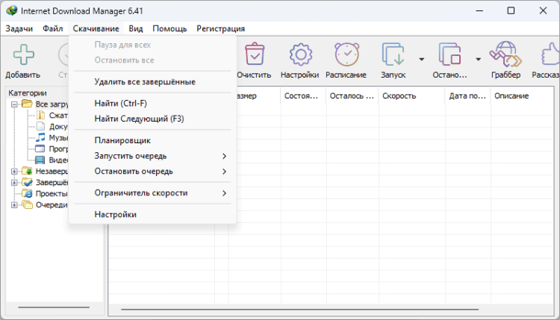Click the Start queue toolbar icon

pyautogui.click(x=393, y=54)
